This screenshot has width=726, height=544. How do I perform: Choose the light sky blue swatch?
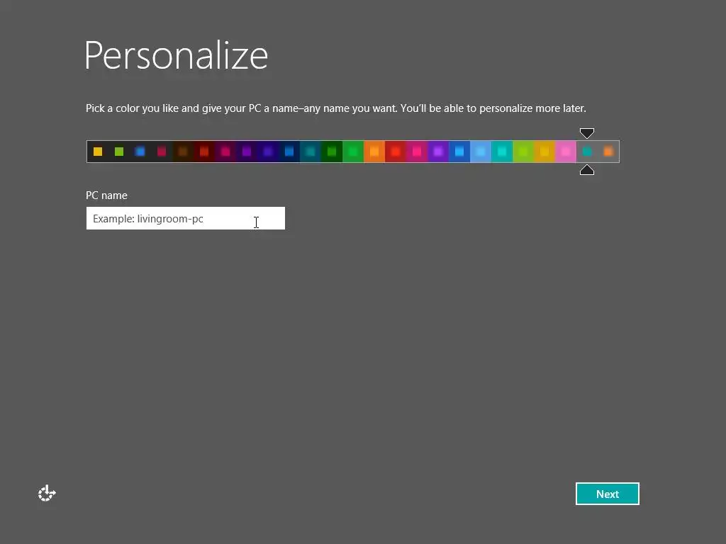[x=481, y=152]
